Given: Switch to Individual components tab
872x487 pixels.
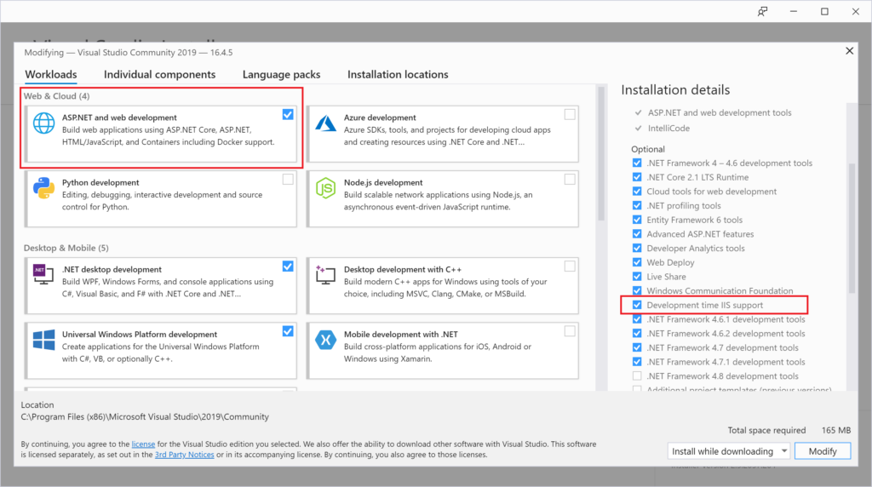Looking at the screenshot, I should (x=159, y=74).
